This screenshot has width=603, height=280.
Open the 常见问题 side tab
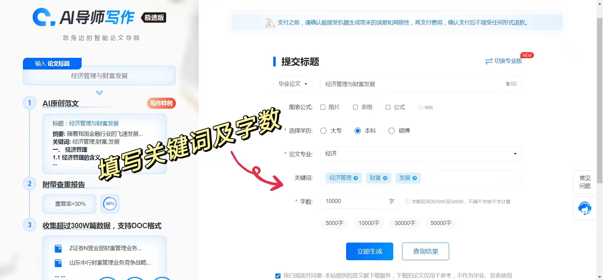tap(585, 182)
